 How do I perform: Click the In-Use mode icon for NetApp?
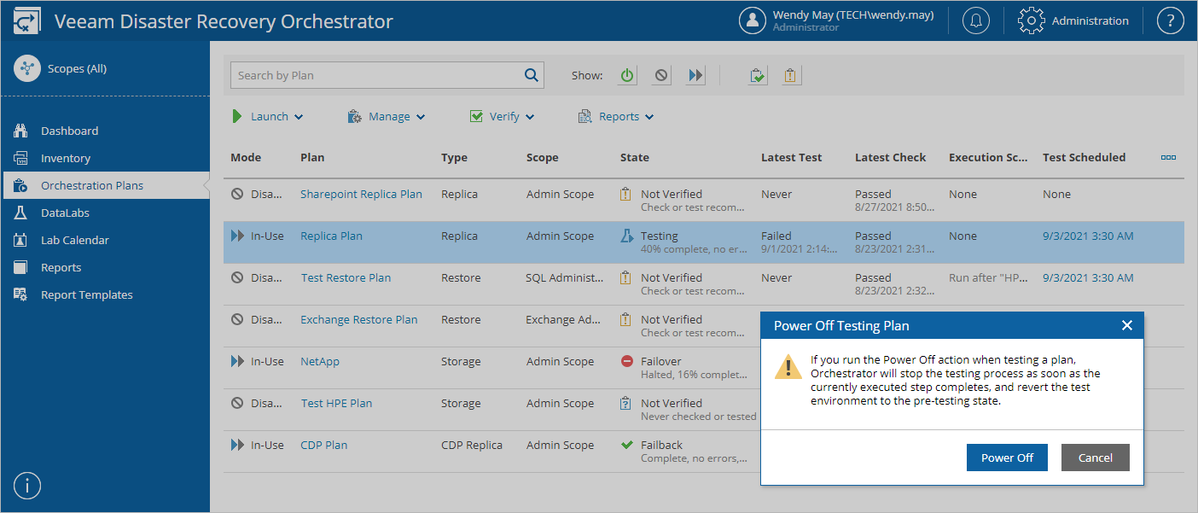[x=237, y=361]
